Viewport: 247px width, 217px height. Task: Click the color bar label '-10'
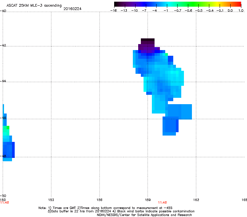[135, 11]
